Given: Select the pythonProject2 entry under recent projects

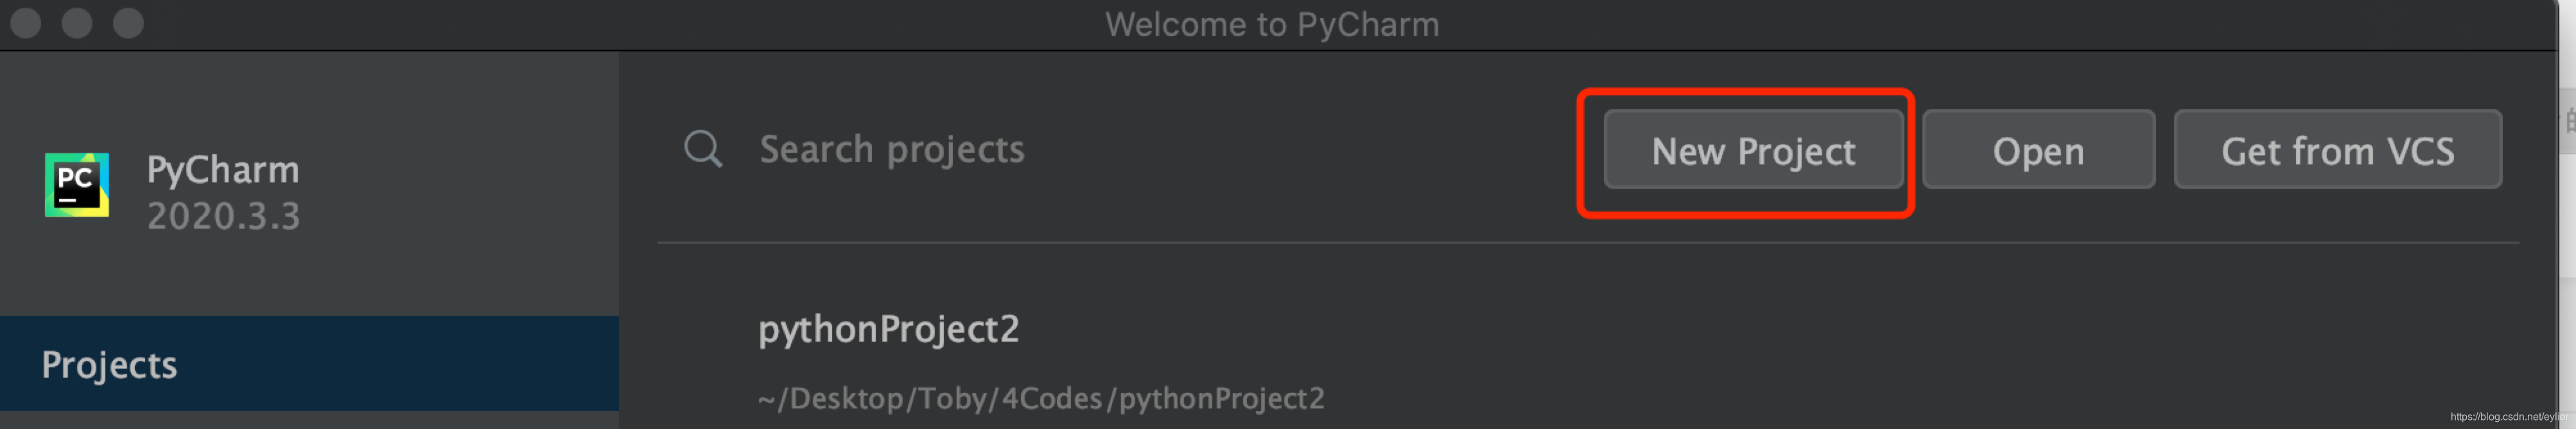Looking at the screenshot, I should (889, 329).
